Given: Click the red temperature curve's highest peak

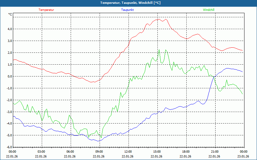Looking at the screenshot, I should [158, 19].
